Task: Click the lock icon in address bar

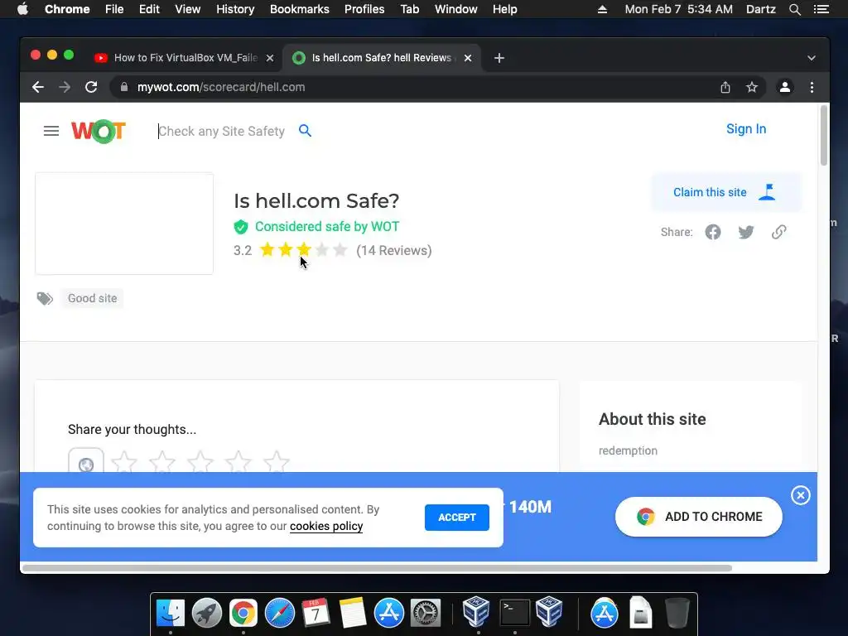Action: click(124, 87)
